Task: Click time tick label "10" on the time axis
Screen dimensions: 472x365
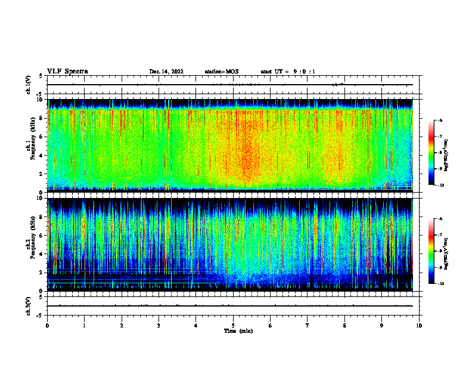Action: [x=419, y=326]
